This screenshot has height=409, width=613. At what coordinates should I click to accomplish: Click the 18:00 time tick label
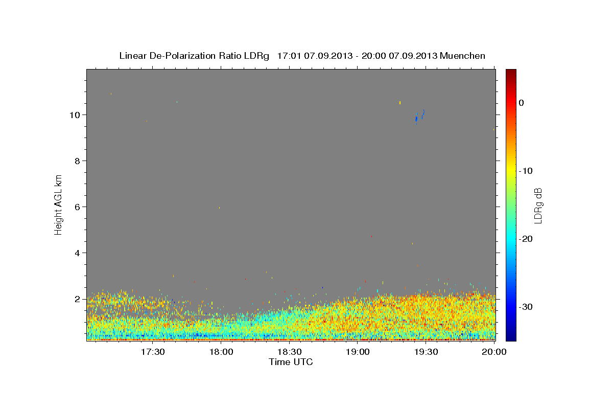pyautogui.click(x=221, y=352)
